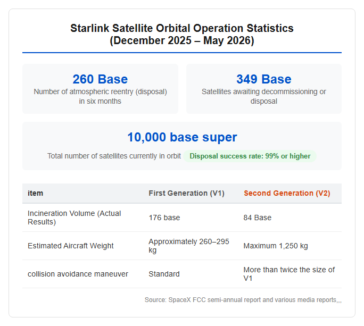Click the Estimated Aircraft Weight row label
Image resolution: width=364 pixels, height=326 pixels.
coord(71,246)
